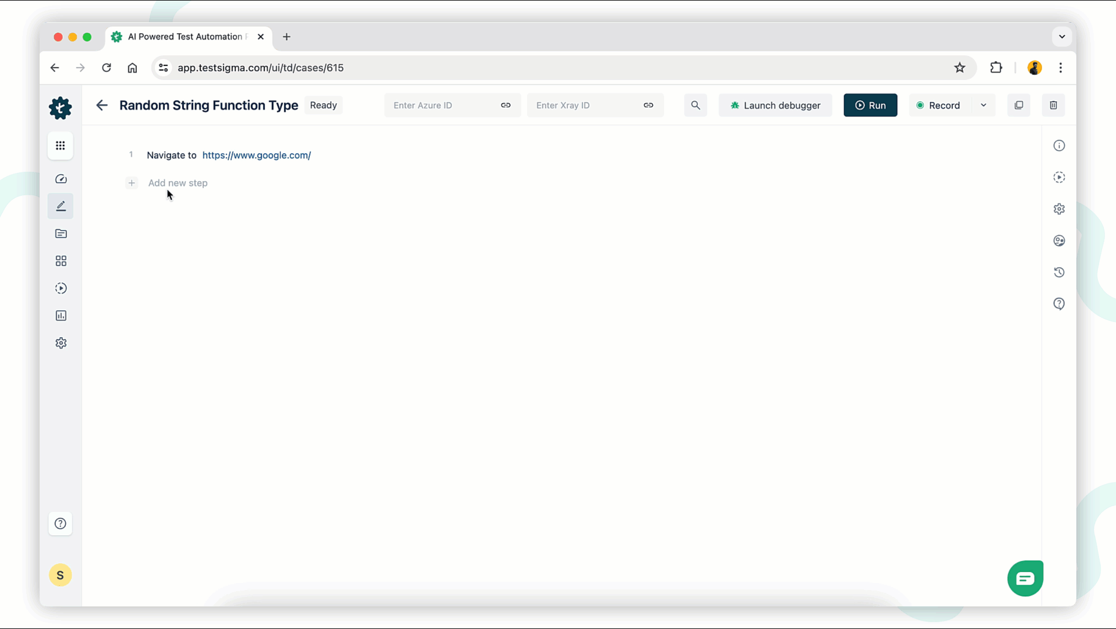
Task: View revision history from the right rail
Action: [1060, 273]
